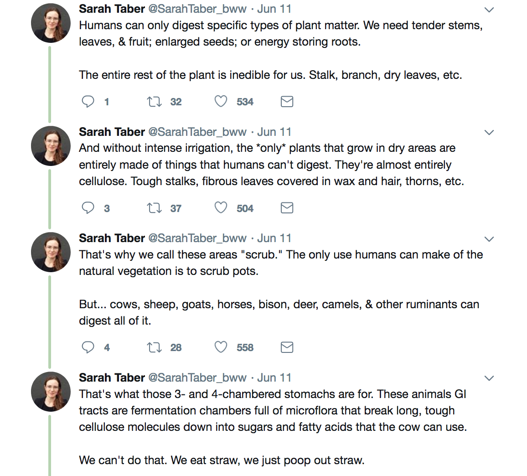
Task: Like the tweet with 558 likes
Action: tap(221, 347)
